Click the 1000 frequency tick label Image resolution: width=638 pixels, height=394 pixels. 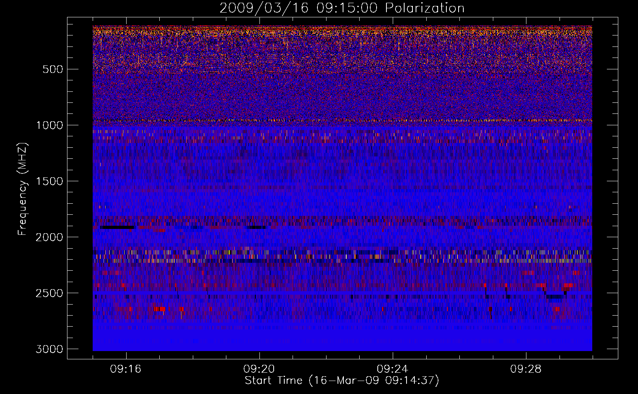[x=49, y=125]
